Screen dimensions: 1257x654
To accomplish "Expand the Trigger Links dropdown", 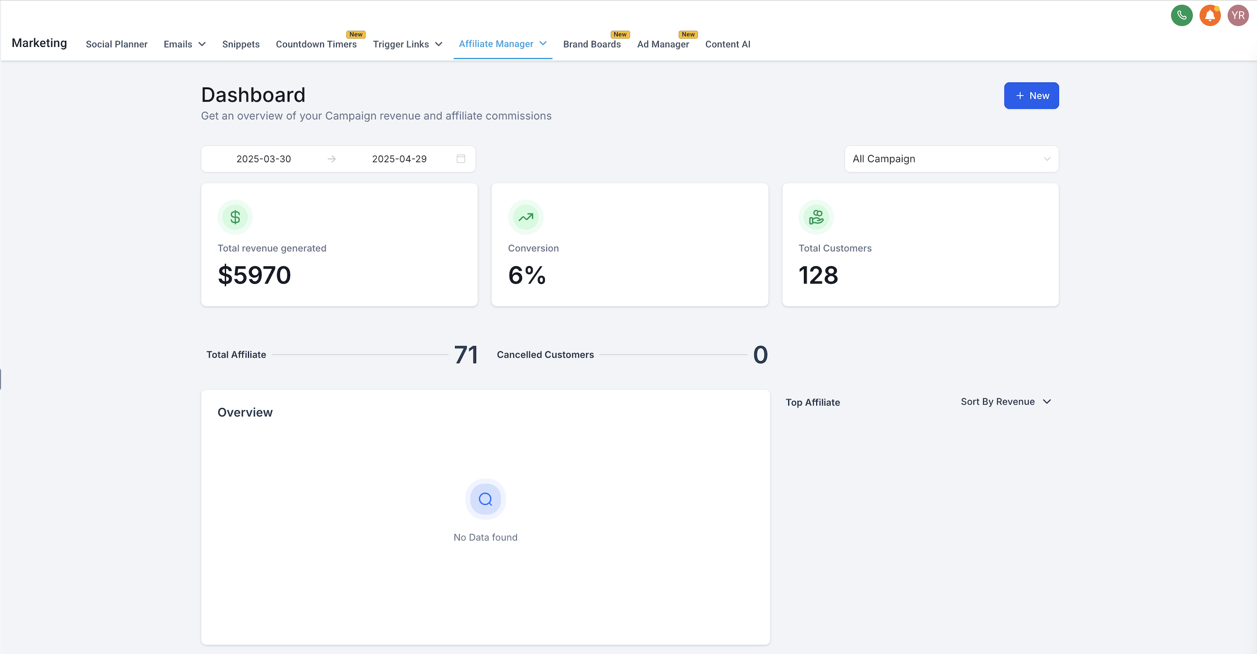I will 408,44.
